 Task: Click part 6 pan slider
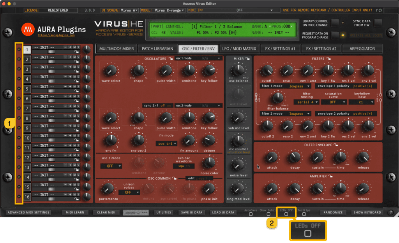tap(52, 101)
